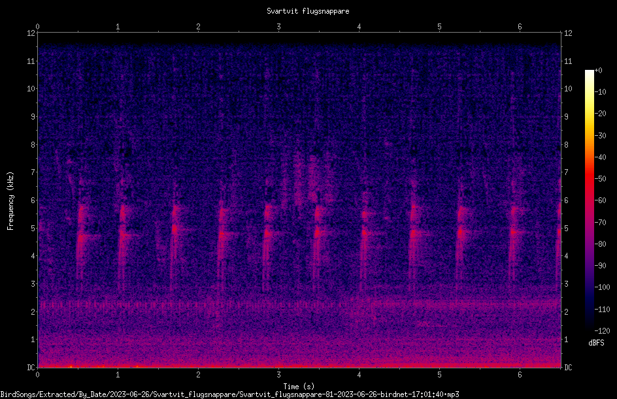Click the "-120" color scale label
Viewport: 617px width, 399px height.
point(602,331)
